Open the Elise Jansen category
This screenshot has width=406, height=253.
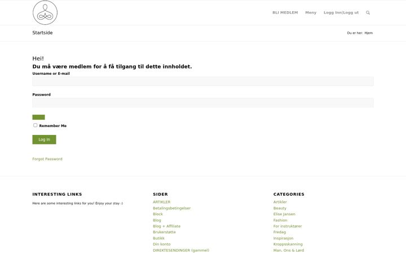coord(284,214)
